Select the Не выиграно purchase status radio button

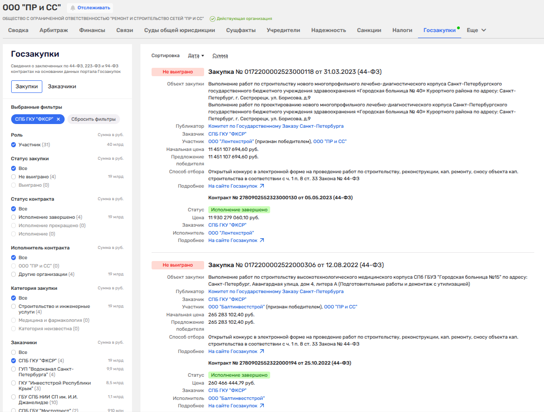click(x=14, y=177)
